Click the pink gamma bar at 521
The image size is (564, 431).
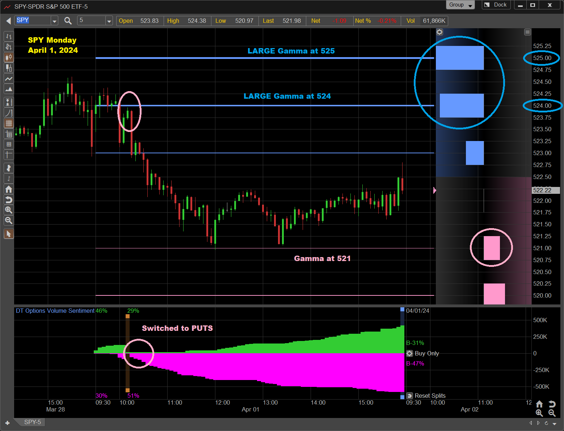point(492,248)
